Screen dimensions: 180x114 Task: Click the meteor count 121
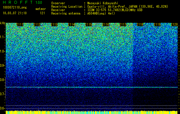(42, 13)
